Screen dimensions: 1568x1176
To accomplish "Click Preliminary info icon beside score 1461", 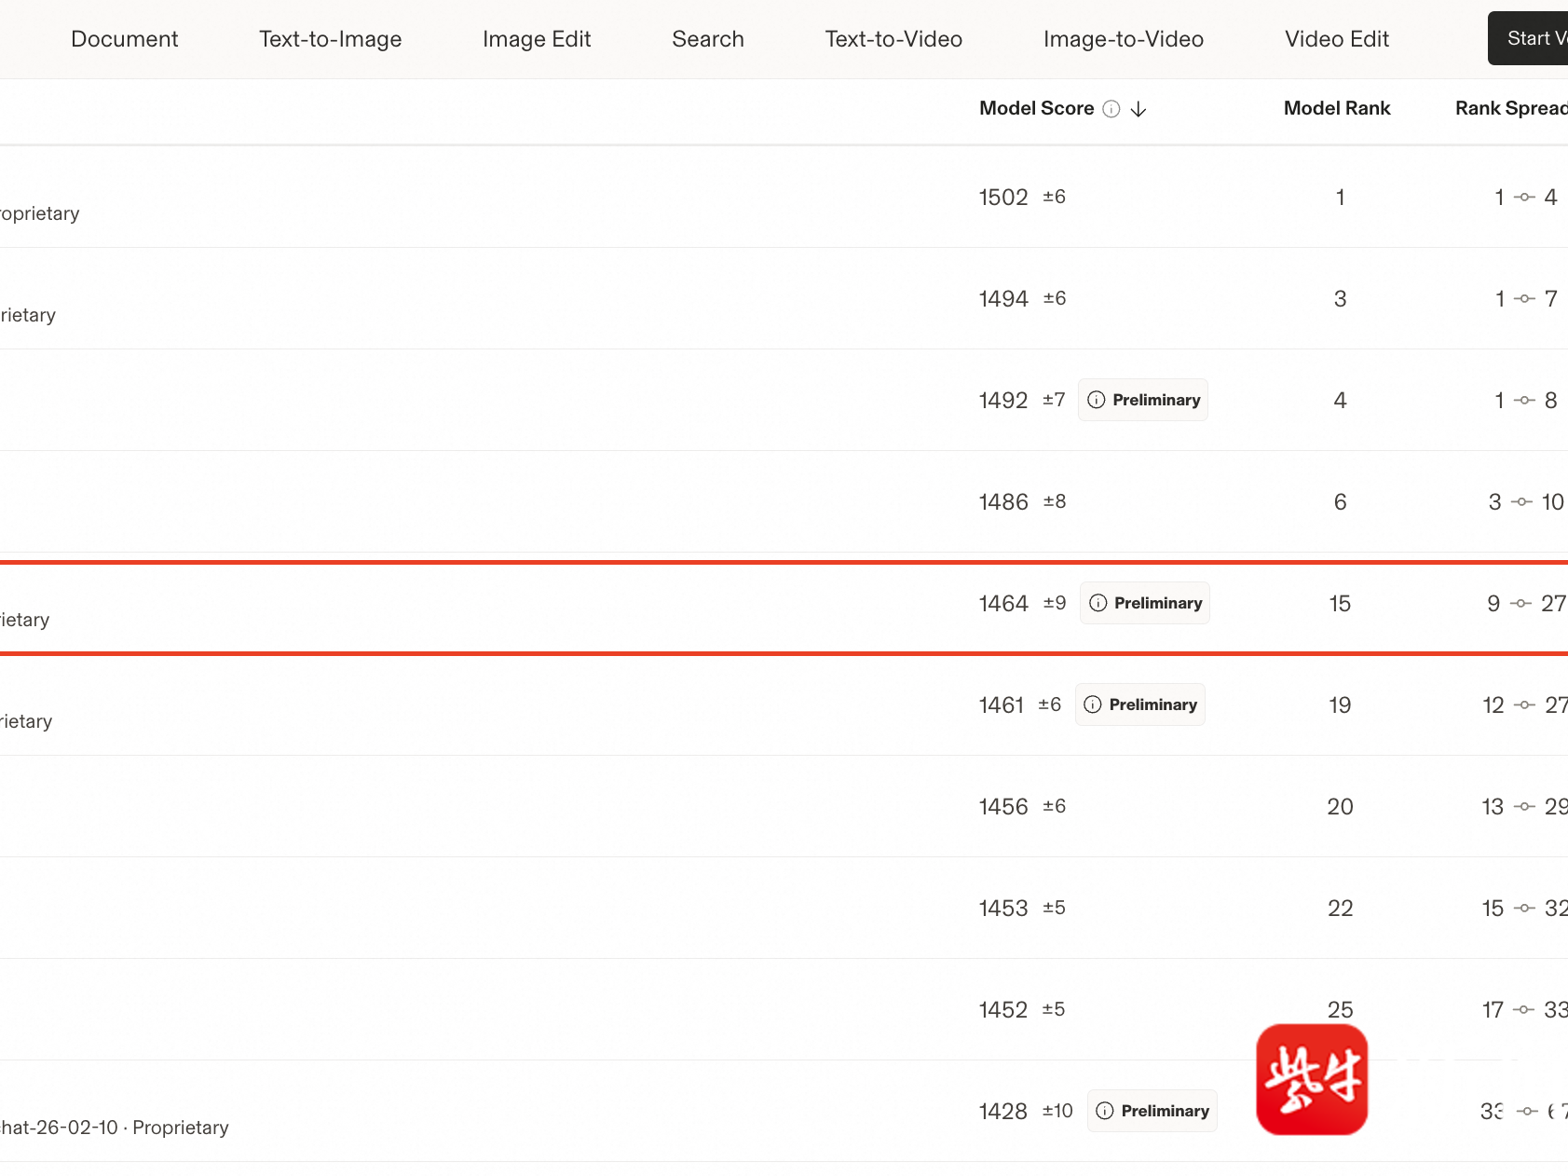I will click(x=1093, y=704).
